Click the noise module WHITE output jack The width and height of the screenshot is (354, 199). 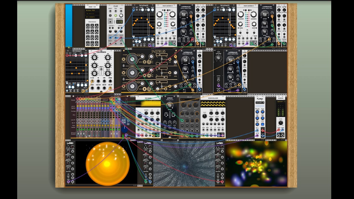tap(218, 80)
